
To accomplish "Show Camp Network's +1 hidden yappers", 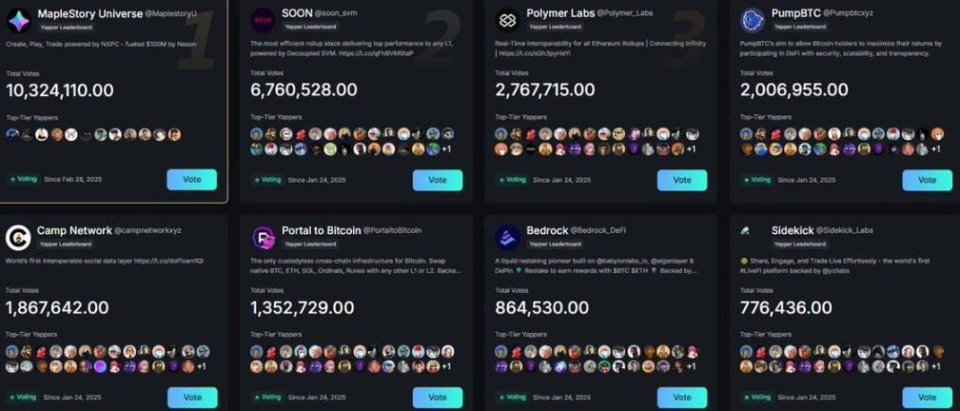I will pyautogui.click(x=201, y=366).
